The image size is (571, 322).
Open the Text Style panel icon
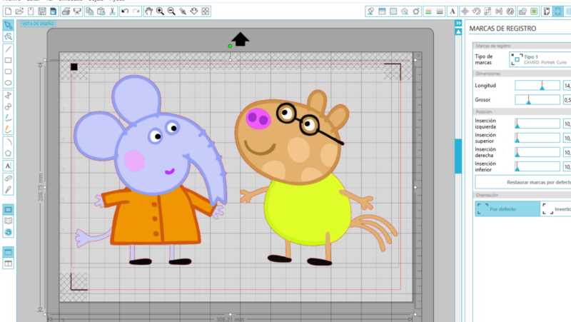pyautogui.click(x=453, y=11)
